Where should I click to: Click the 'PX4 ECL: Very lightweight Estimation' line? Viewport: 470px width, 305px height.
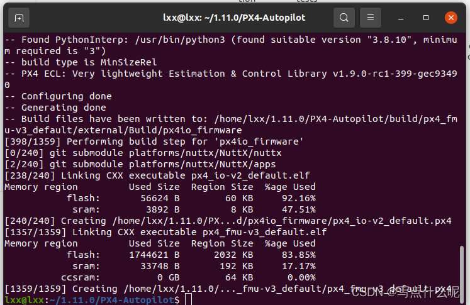click(231, 79)
